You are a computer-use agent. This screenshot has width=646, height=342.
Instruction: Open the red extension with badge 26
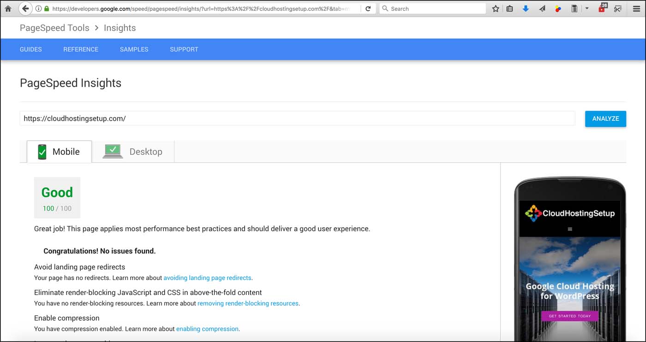point(602,8)
